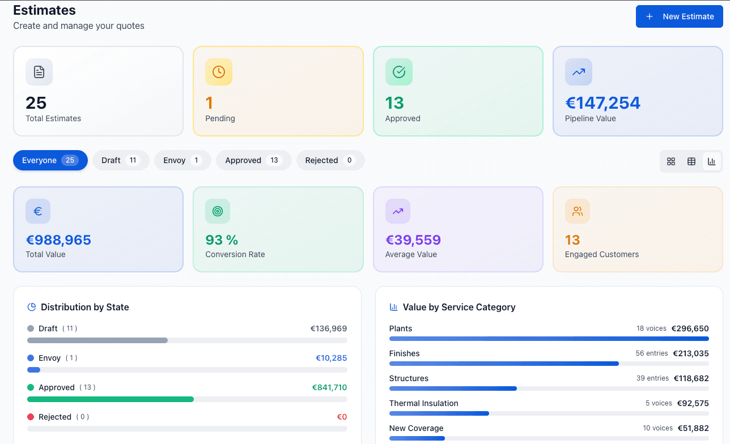
Task: Click the document icon on Total Estimates card
Action: tap(39, 72)
